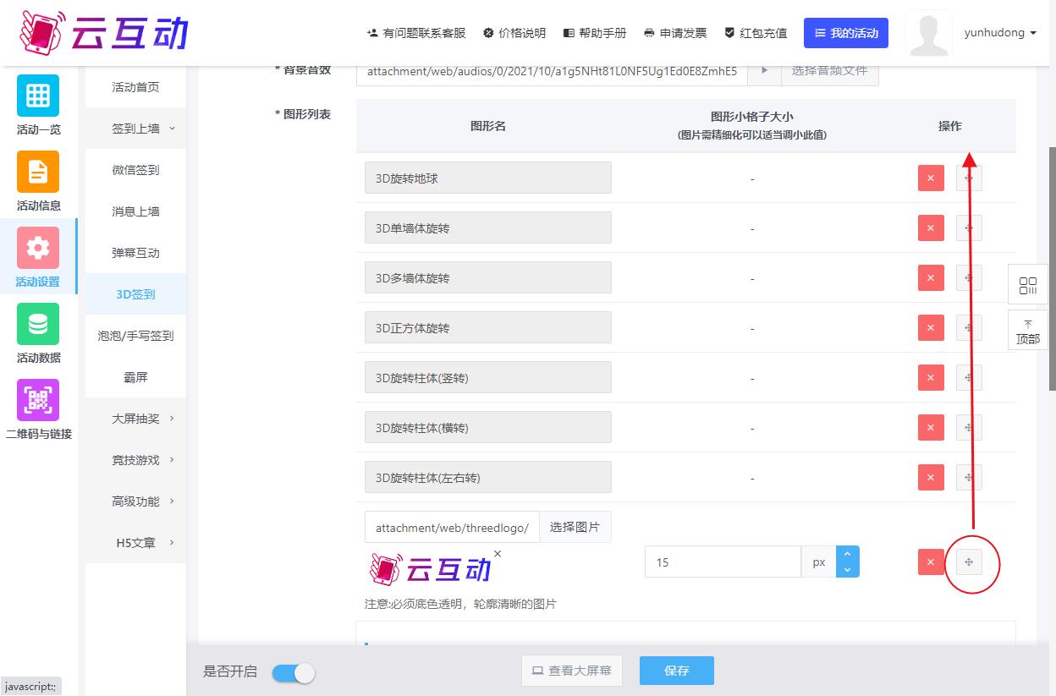Play the background audio file preview
The image size is (1056, 696).
765,71
